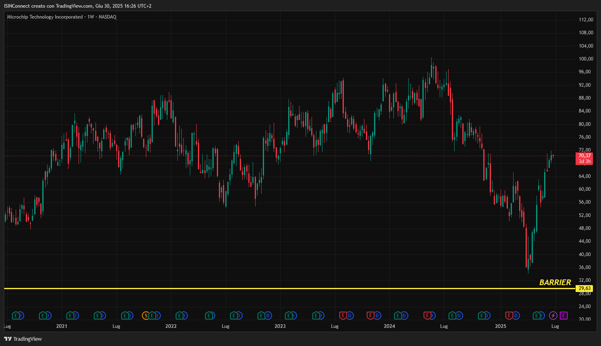Click the 48,00 price axis label
Screen dimensions: 601x346
(585, 228)
